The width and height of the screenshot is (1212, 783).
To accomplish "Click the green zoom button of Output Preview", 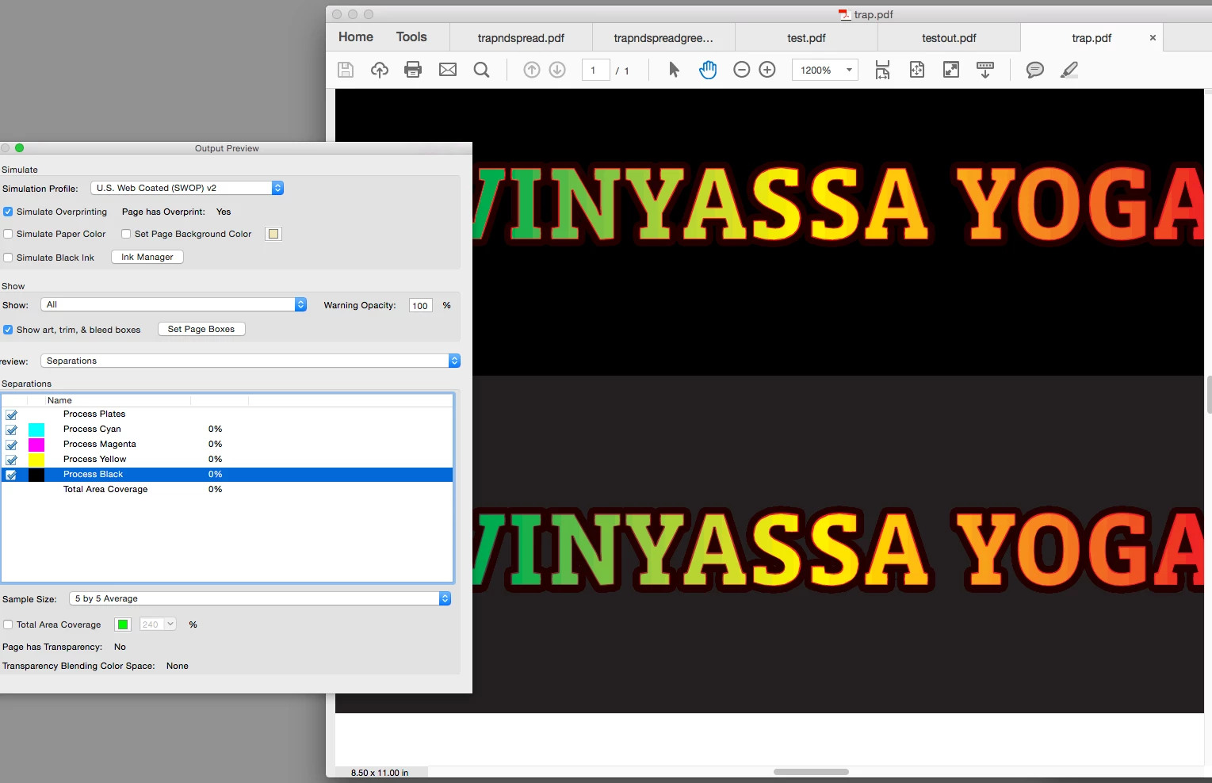I will pos(20,148).
